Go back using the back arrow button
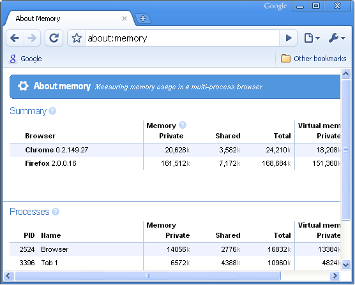 (x=15, y=38)
